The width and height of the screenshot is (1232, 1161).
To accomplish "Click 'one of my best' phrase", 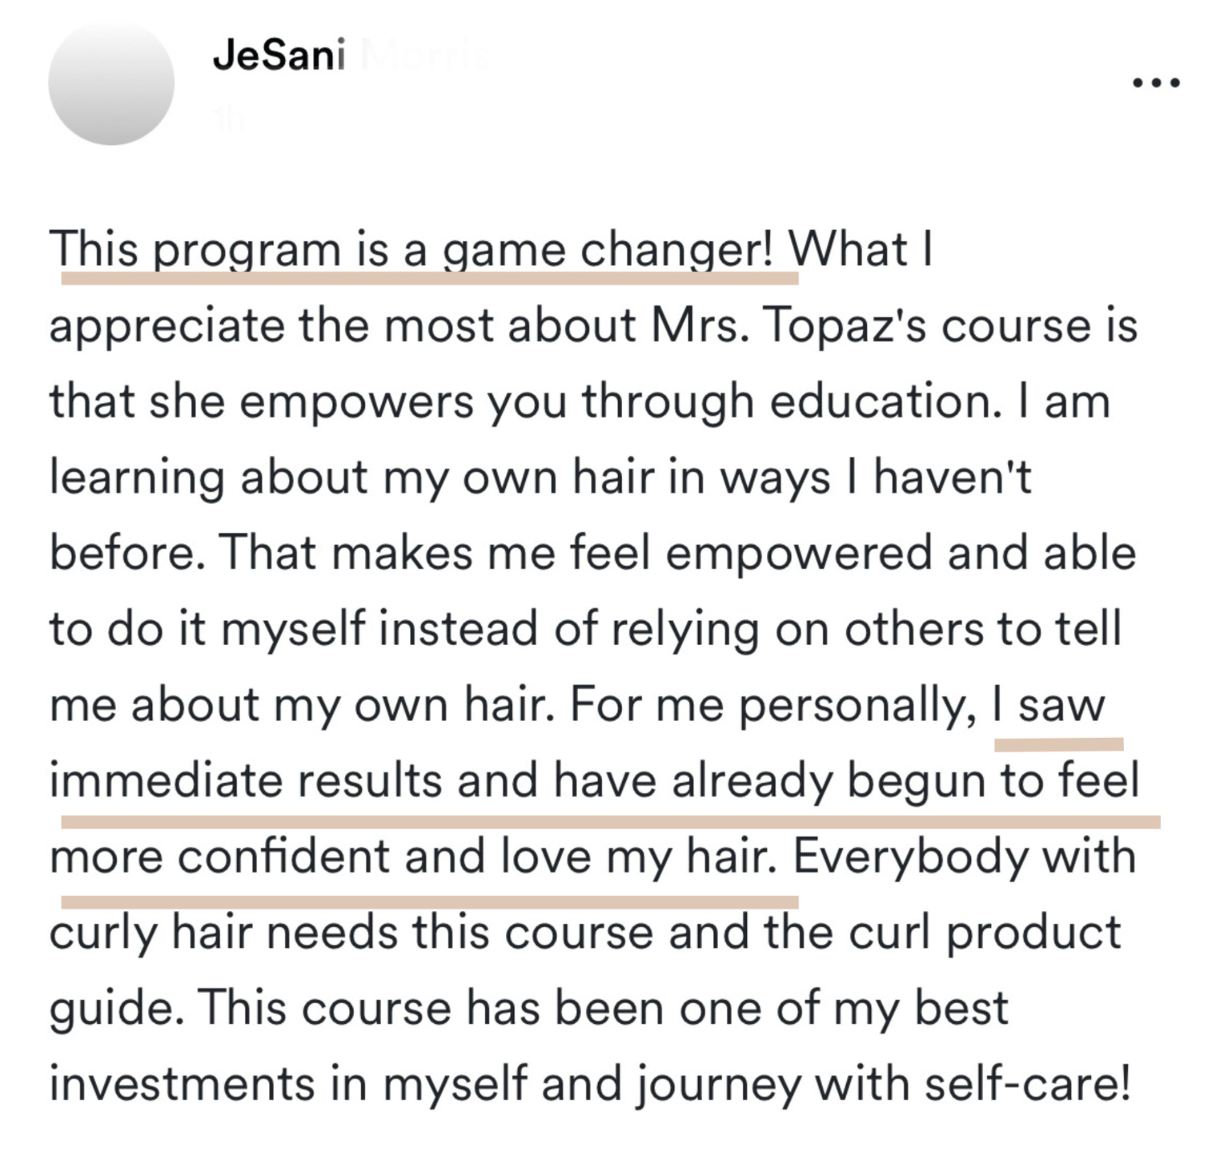I will point(844,1008).
